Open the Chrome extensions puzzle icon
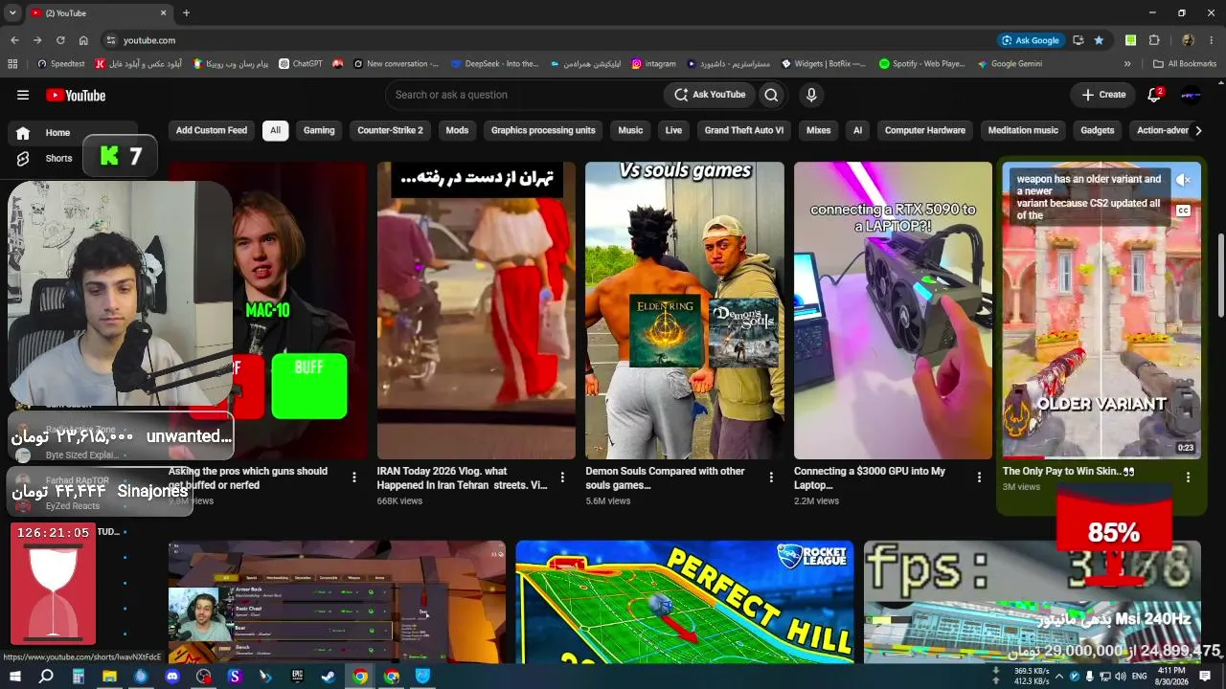The height and width of the screenshot is (689, 1226). coord(1154,40)
